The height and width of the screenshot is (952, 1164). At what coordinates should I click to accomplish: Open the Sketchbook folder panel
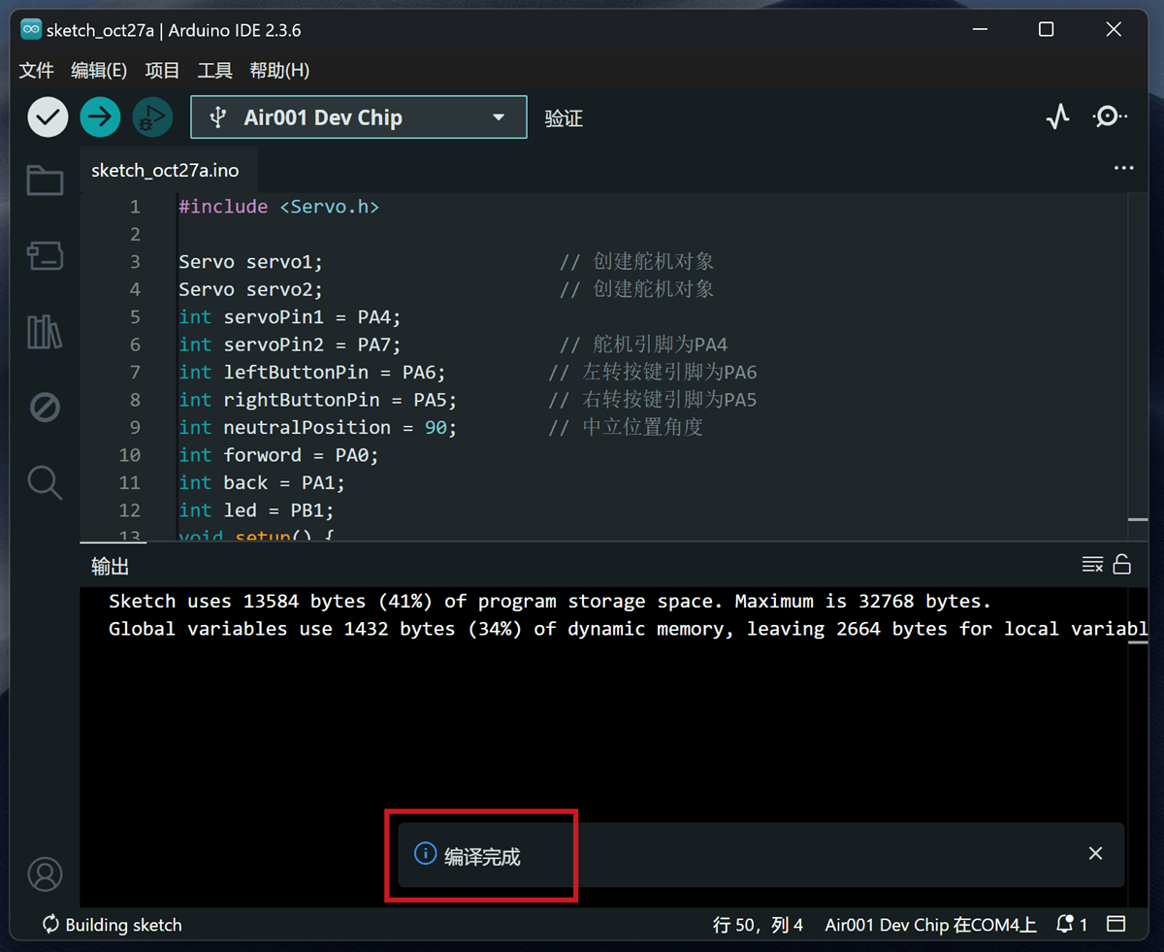(x=45, y=181)
